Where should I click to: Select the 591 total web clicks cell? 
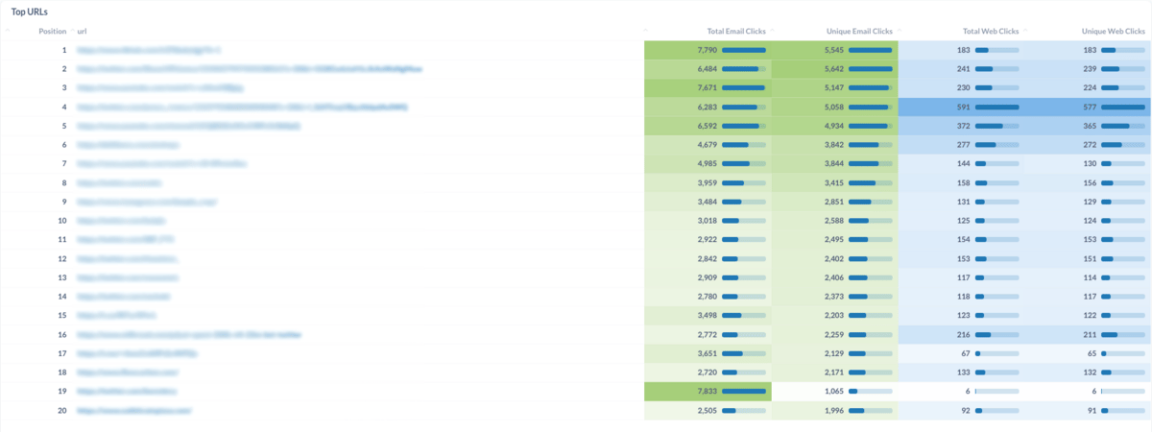click(963, 107)
